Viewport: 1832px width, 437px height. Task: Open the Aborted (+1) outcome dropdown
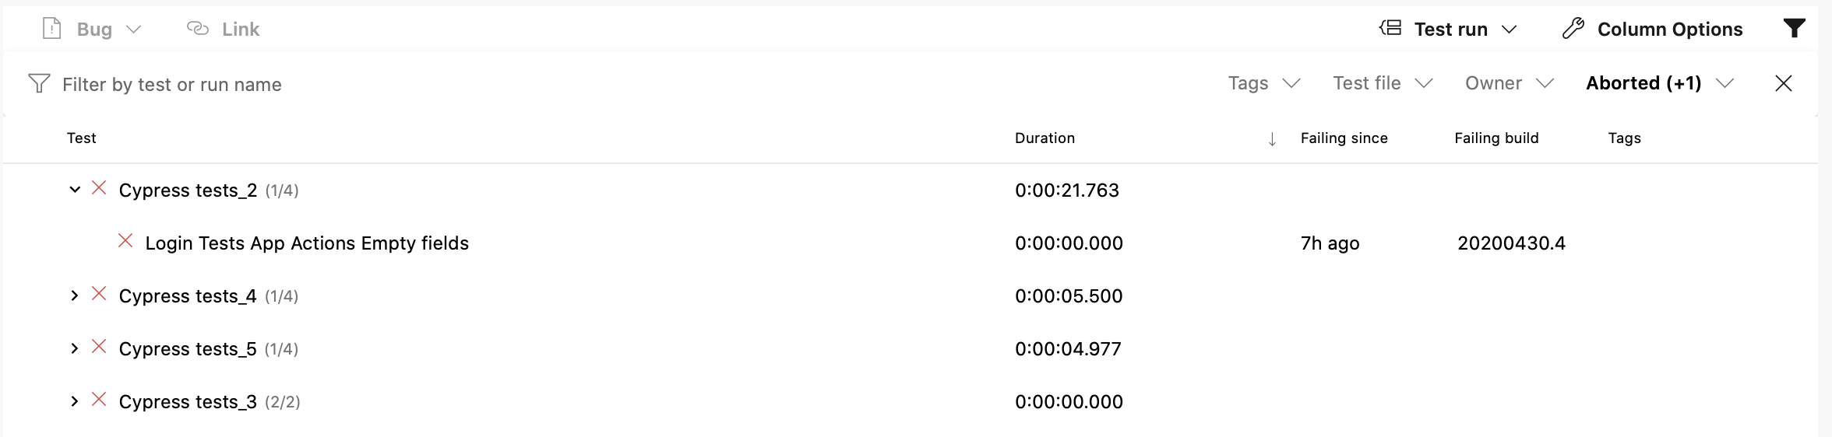[x=1660, y=83]
